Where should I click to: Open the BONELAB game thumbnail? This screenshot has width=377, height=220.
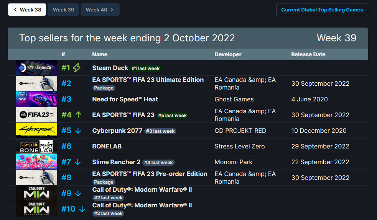[36, 146]
